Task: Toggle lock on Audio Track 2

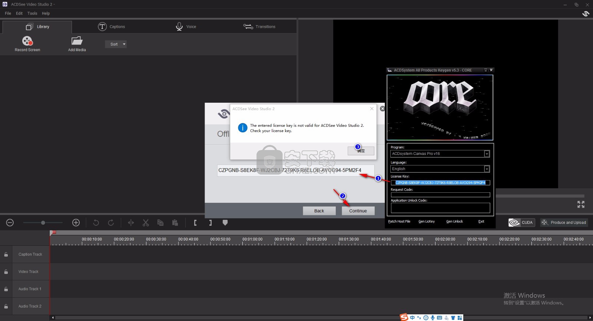Action: coord(6,306)
